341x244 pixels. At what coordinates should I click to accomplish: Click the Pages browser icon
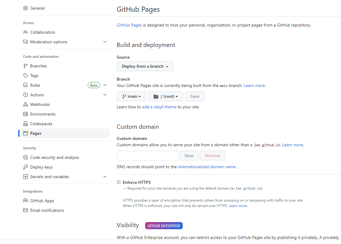26,133
